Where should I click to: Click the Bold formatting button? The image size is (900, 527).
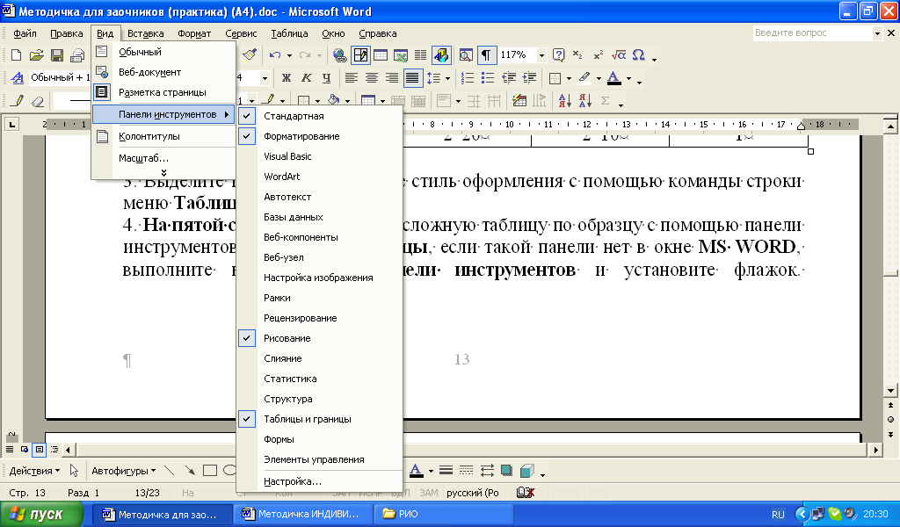(285, 78)
